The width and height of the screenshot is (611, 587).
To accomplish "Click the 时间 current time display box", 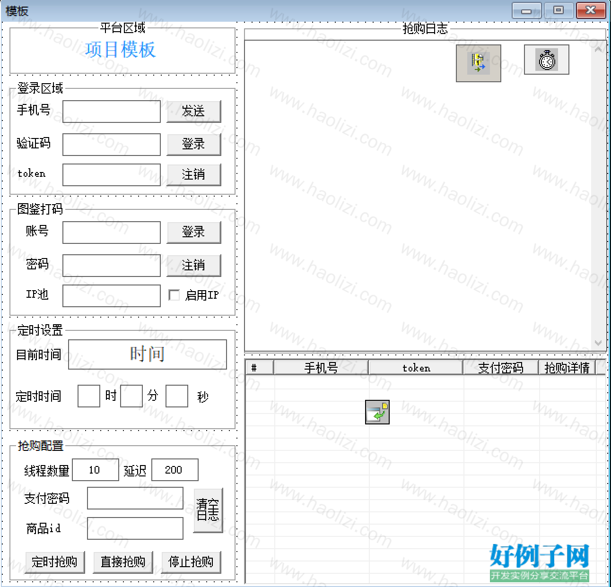I will click(x=148, y=354).
